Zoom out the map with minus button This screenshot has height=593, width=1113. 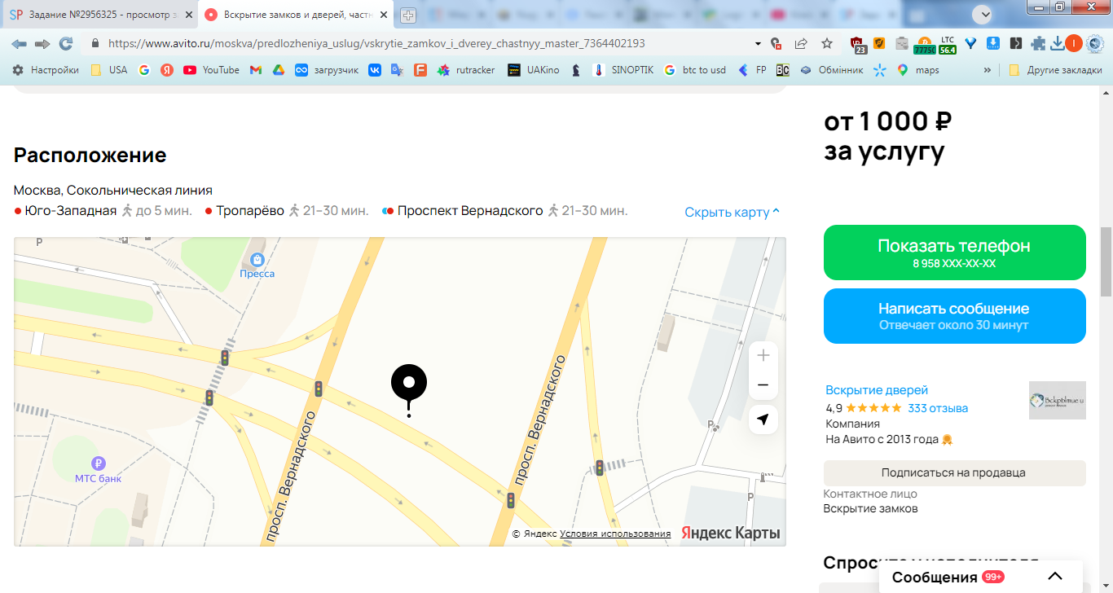[763, 384]
